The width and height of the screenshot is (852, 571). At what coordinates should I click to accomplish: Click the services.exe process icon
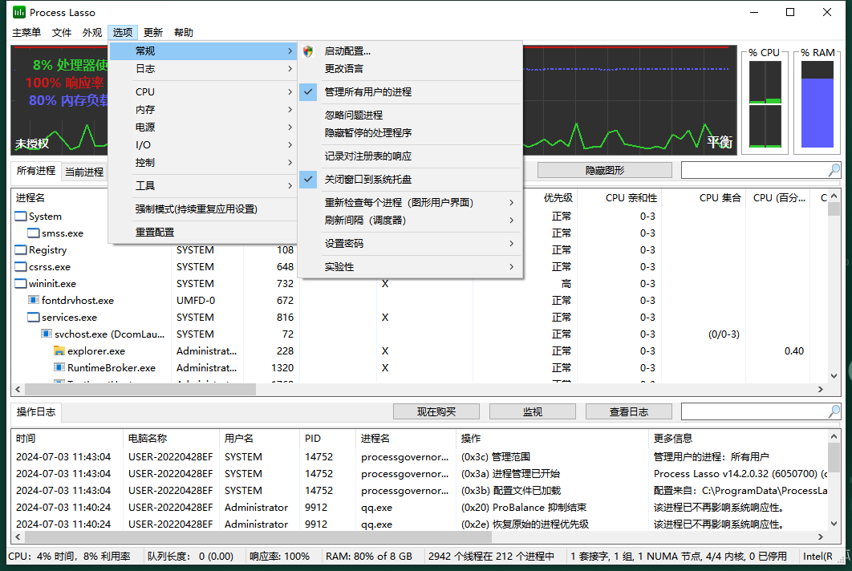pos(34,318)
